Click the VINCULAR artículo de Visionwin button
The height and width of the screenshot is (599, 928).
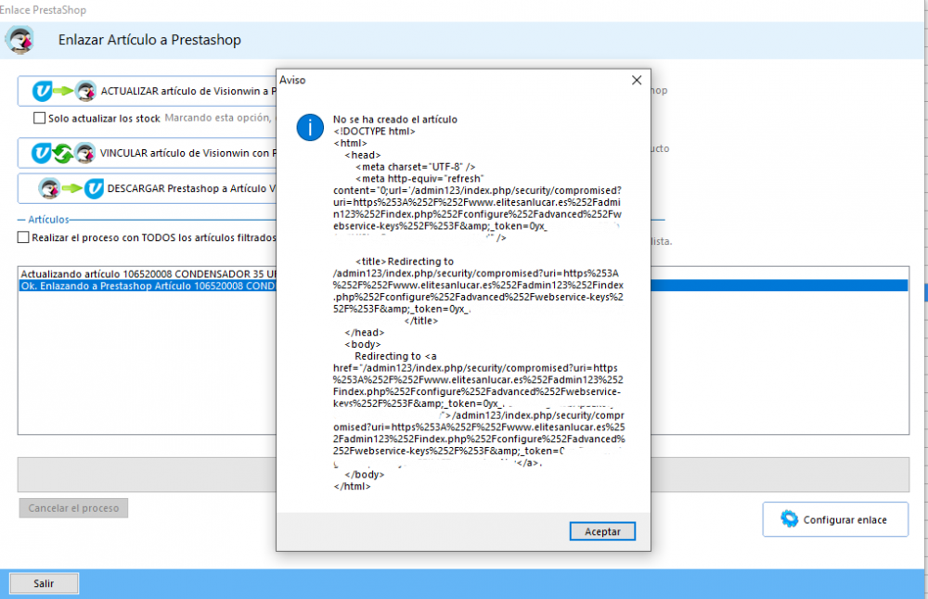(x=148, y=153)
